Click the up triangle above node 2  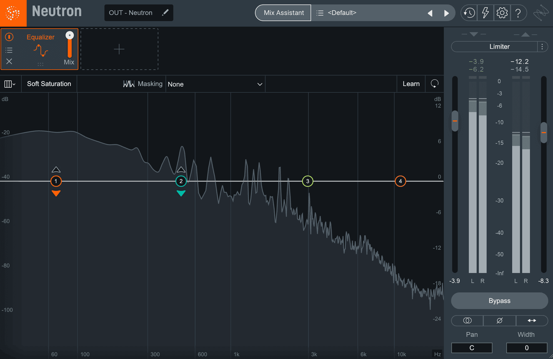click(x=181, y=170)
